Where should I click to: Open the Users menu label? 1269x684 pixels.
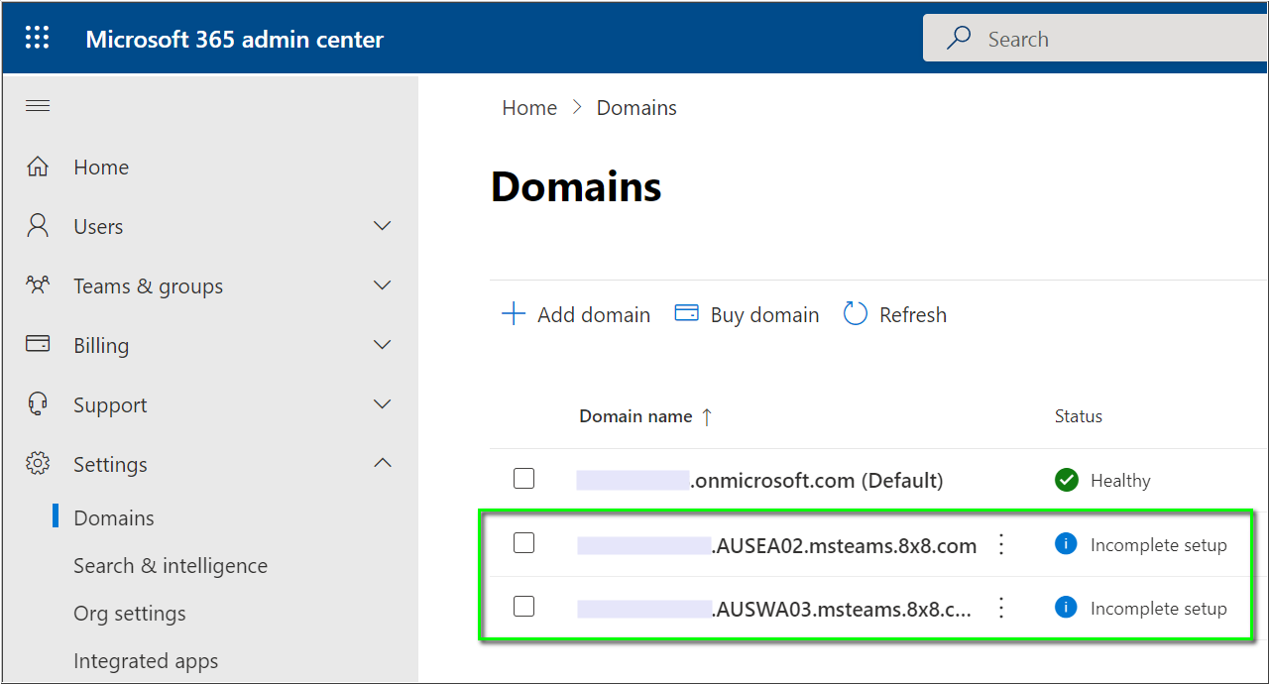(x=98, y=226)
